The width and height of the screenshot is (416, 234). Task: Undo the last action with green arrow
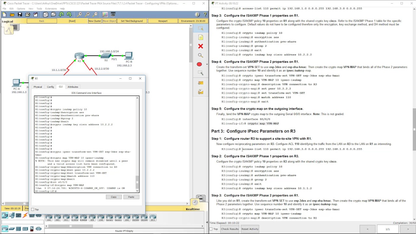pos(61,15)
